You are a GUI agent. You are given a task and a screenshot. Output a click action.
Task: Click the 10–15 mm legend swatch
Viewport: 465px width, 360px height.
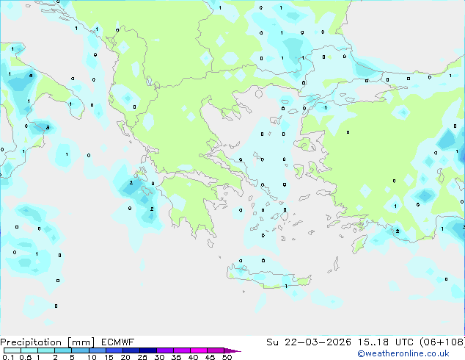click(x=97, y=350)
